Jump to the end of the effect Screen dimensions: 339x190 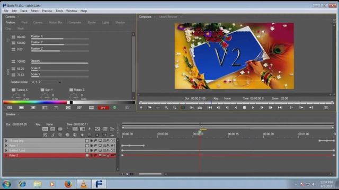pos(280,108)
